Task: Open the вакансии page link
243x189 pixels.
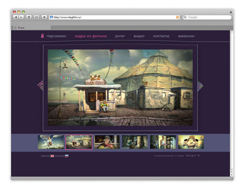Action: 186,36
